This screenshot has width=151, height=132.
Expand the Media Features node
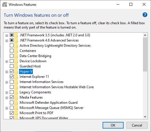click(7, 98)
